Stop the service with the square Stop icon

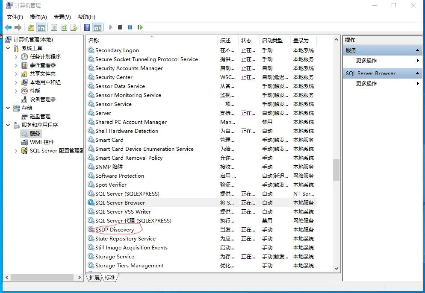point(120,27)
